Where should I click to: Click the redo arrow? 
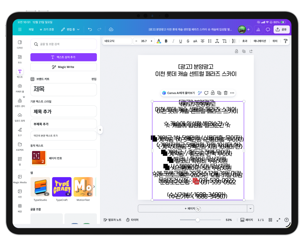[x=99, y=29]
